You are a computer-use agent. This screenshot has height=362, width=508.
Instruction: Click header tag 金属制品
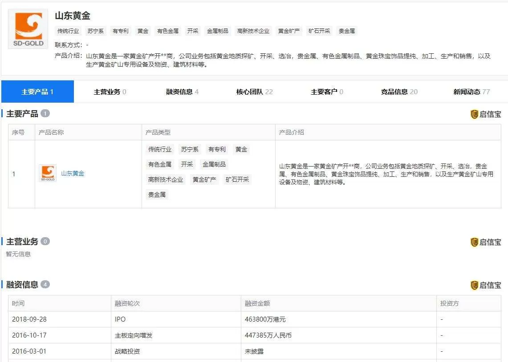coord(217,31)
